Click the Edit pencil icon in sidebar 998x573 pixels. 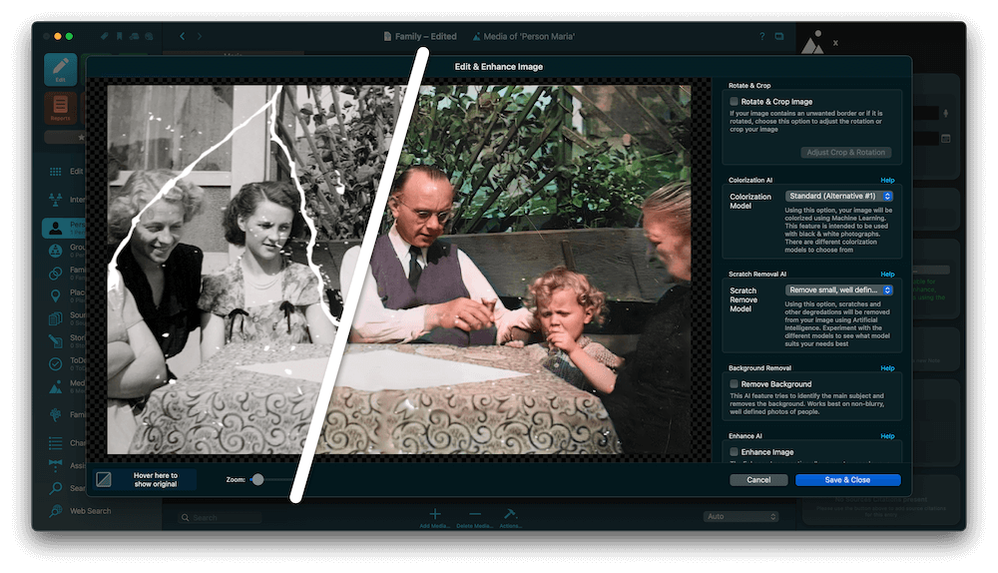coord(60,70)
